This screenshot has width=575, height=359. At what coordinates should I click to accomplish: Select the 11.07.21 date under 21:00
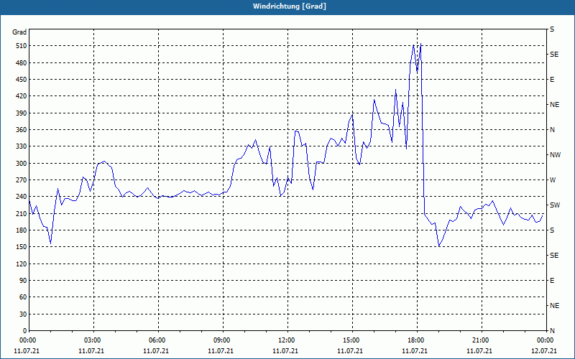pos(479,351)
